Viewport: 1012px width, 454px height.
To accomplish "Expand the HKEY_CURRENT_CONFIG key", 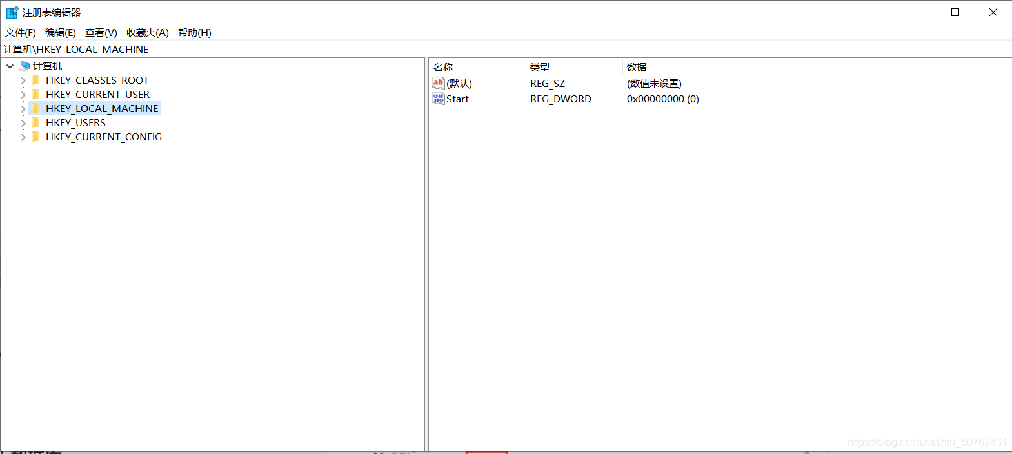I will pyautogui.click(x=23, y=137).
